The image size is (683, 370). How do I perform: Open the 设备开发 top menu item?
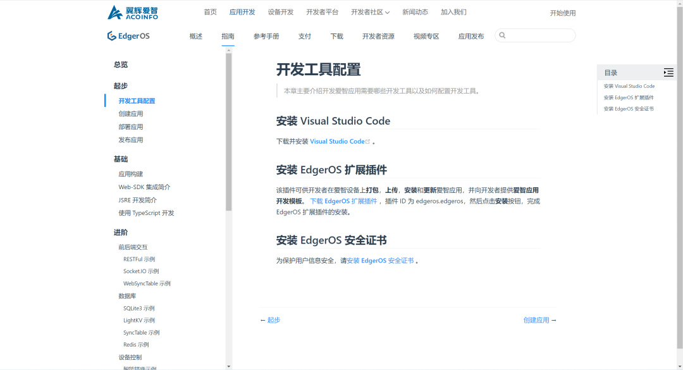point(281,12)
